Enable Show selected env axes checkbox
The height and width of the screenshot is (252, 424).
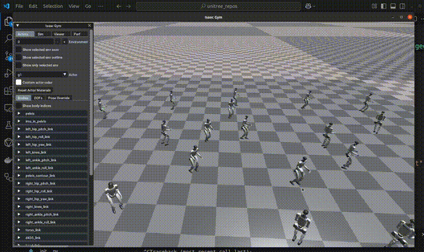pyautogui.click(x=19, y=50)
